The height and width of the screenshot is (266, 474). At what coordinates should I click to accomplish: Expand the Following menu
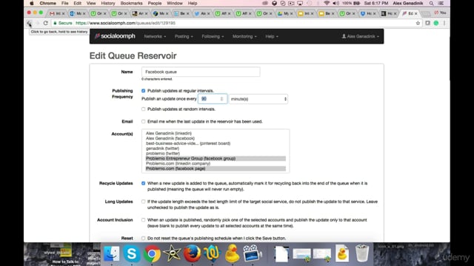213,36
